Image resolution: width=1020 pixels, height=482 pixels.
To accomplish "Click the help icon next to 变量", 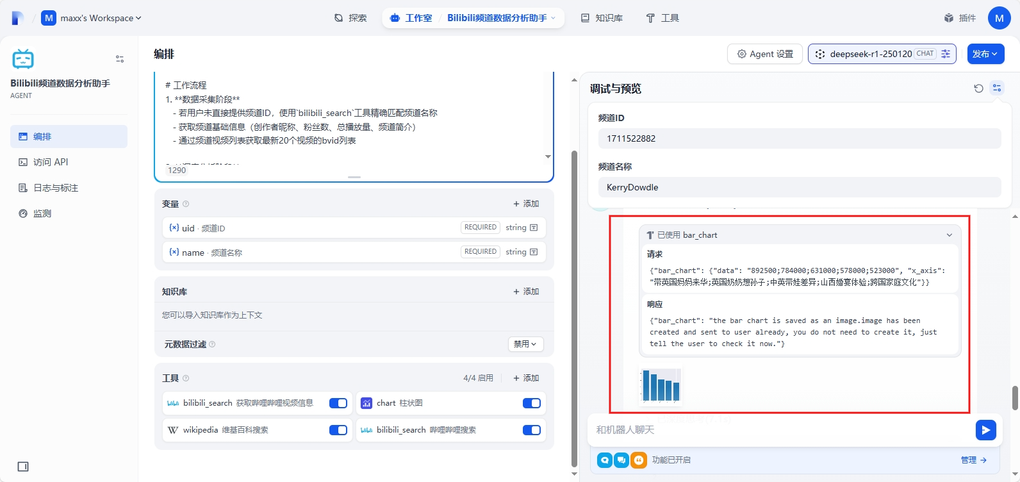I will (186, 204).
